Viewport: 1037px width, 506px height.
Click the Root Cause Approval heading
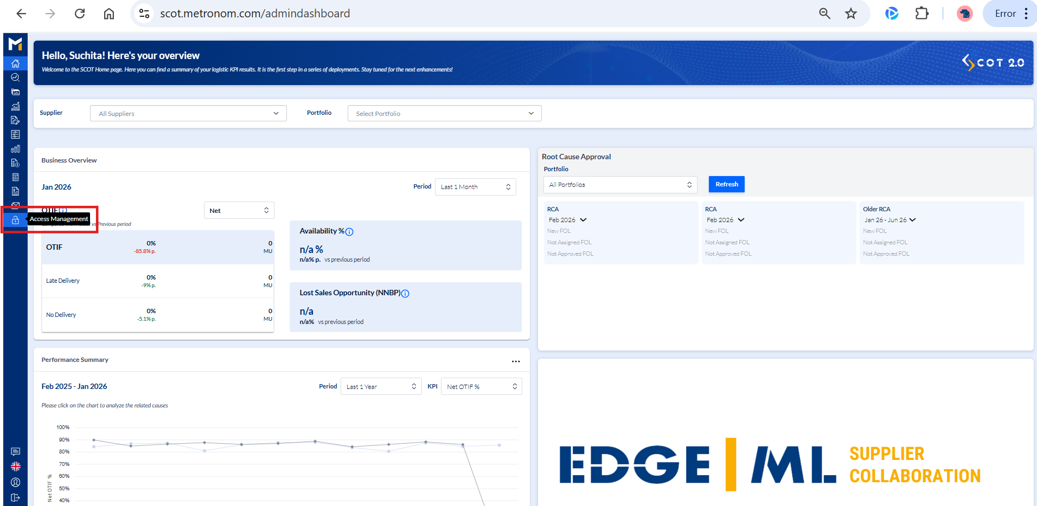pos(576,157)
